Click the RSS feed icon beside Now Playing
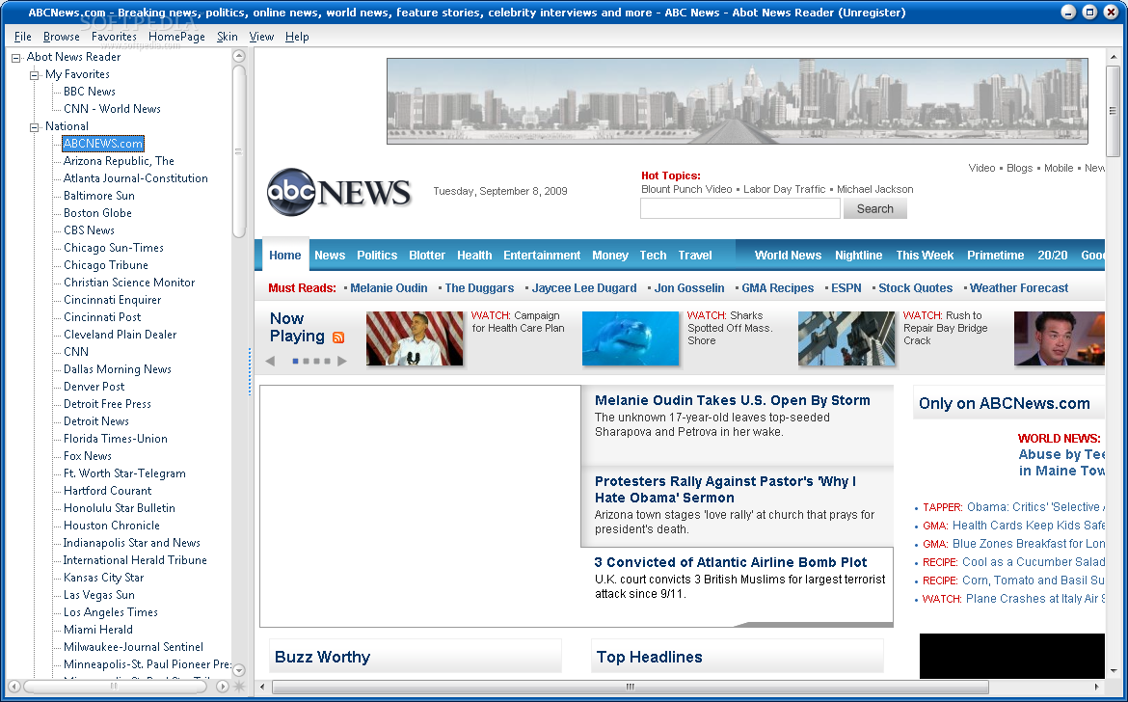The width and height of the screenshot is (1128, 702). pyautogui.click(x=338, y=337)
